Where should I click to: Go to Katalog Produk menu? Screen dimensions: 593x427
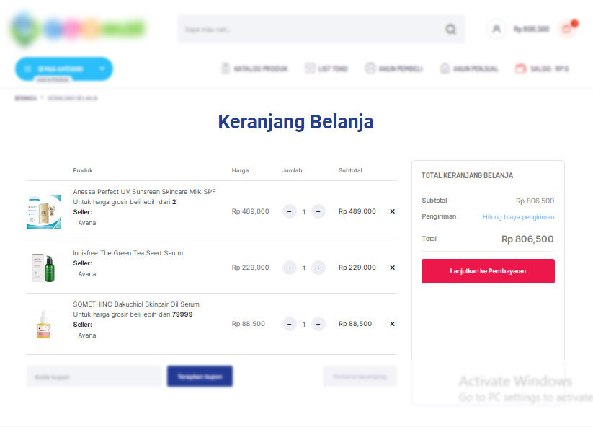(254, 69)
